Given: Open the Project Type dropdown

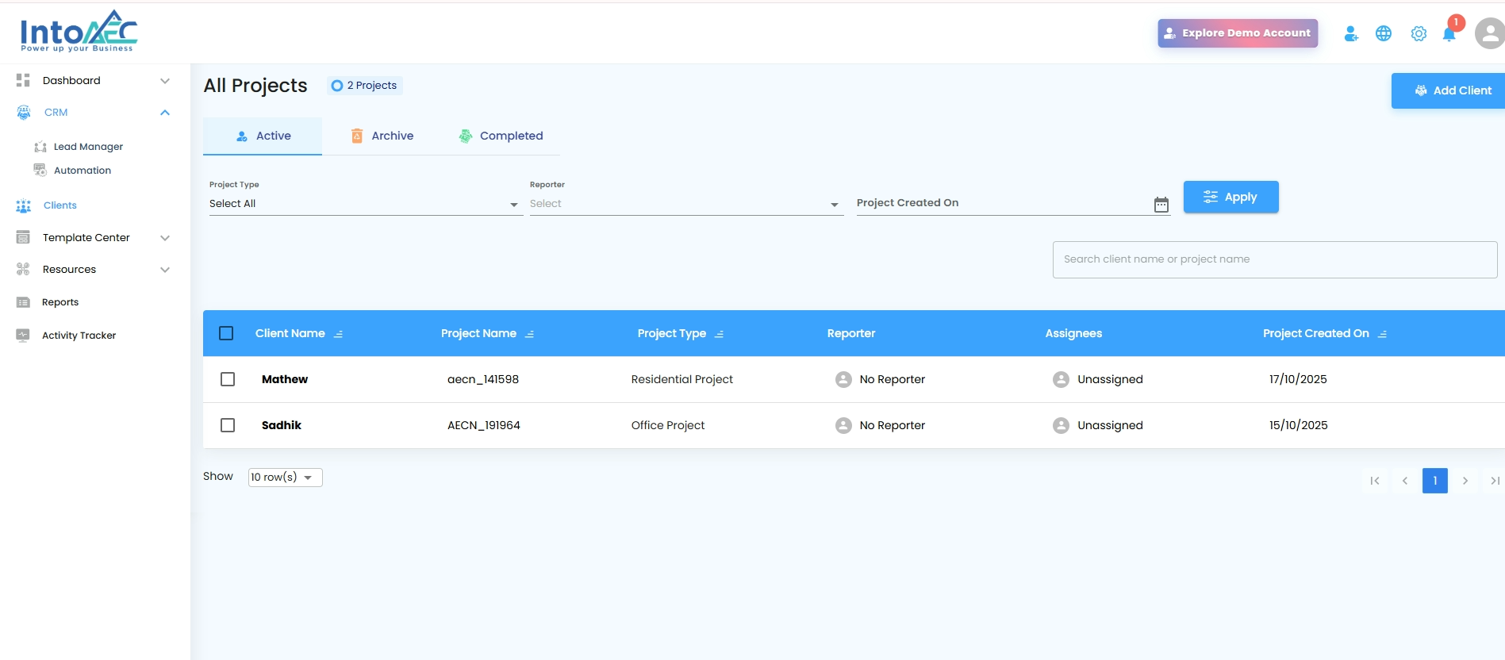Looking at the screenshot, I should click(x=365, y=204).
